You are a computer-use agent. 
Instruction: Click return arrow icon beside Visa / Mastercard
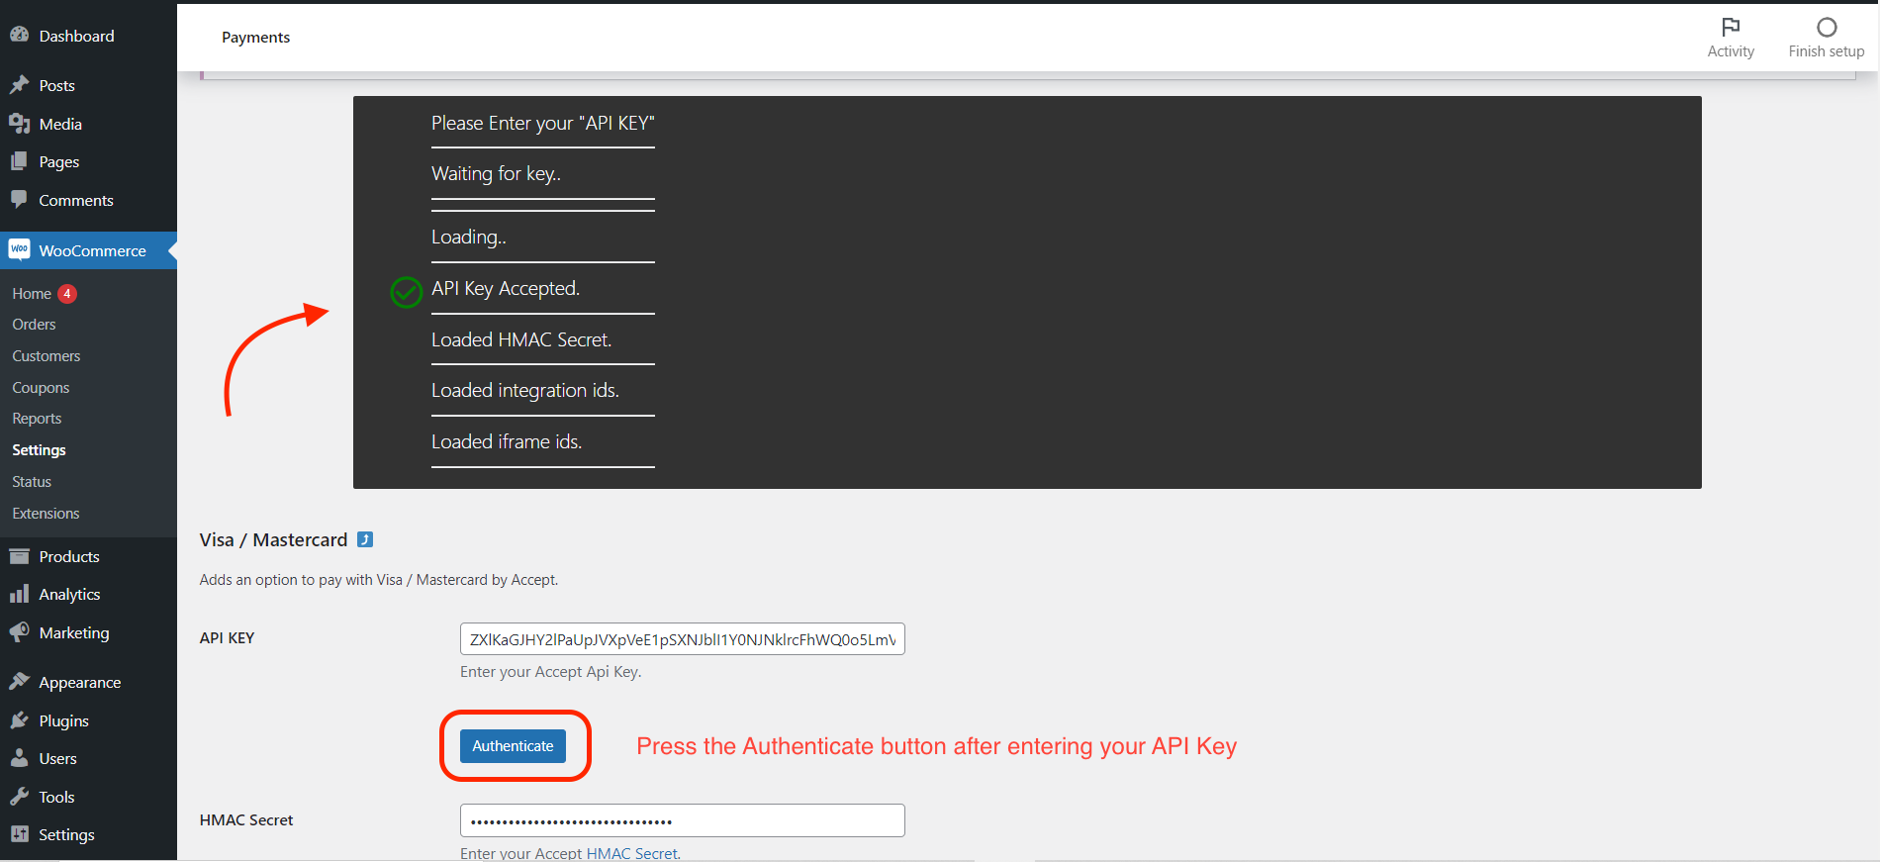365,539
